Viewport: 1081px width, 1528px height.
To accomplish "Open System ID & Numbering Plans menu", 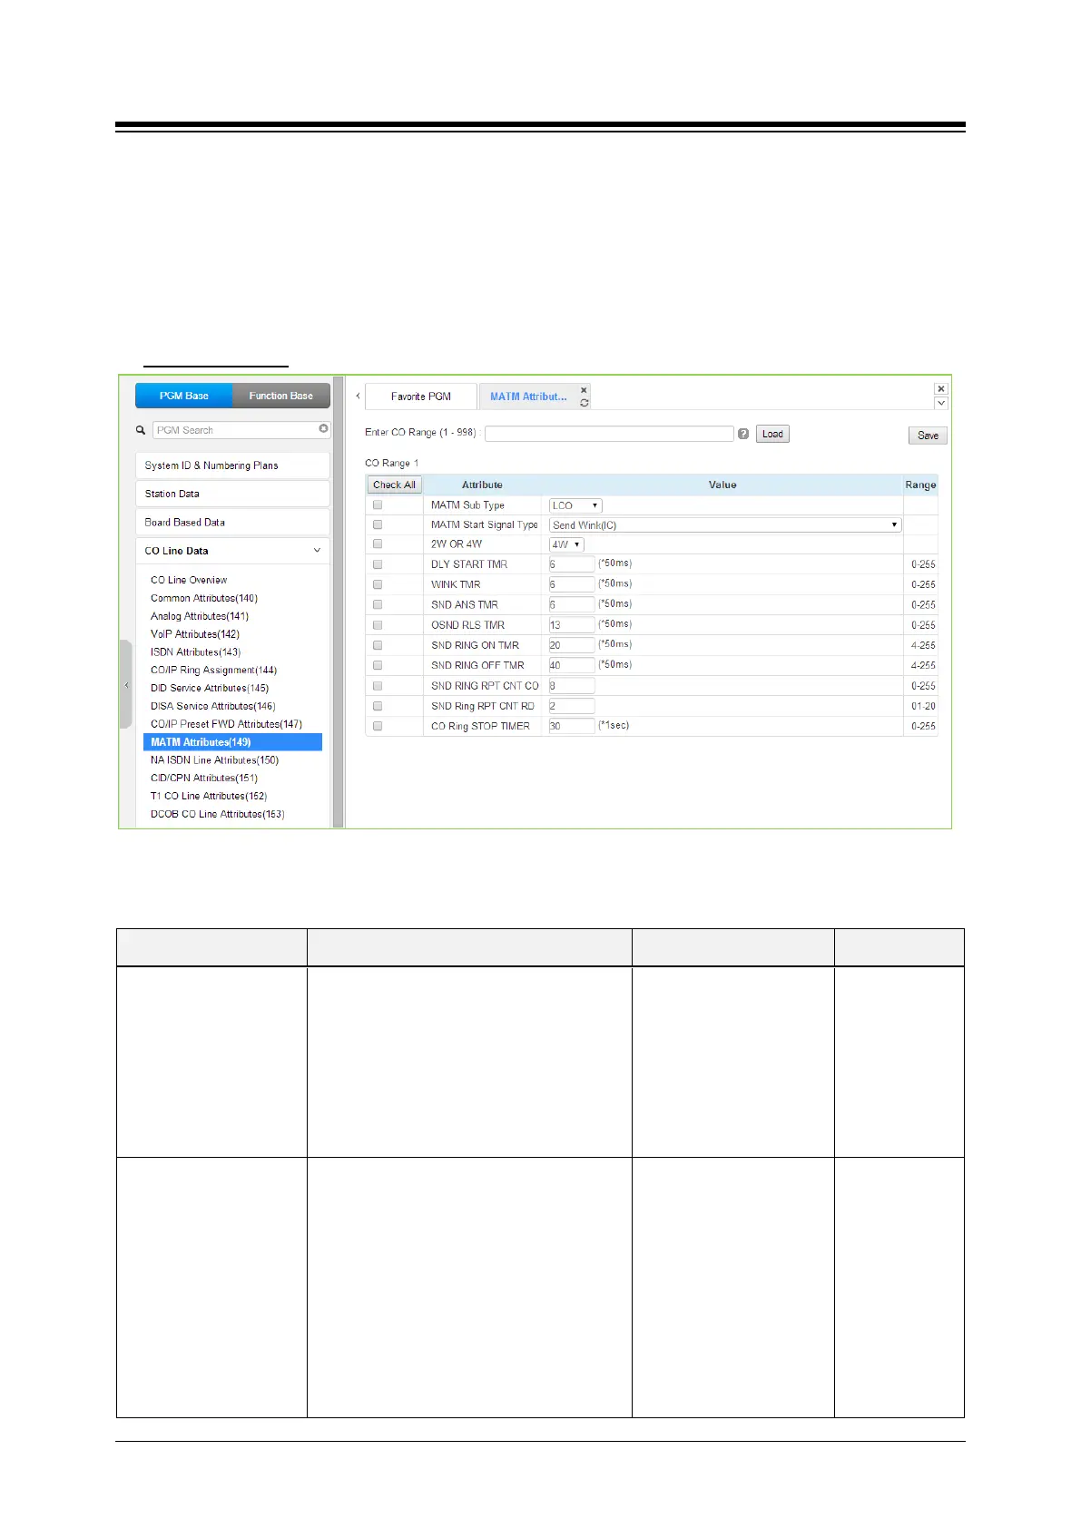I will (232, 465).
